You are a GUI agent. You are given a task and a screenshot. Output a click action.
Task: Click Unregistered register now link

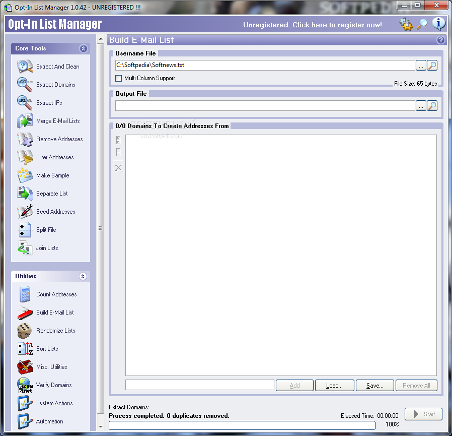313,25
